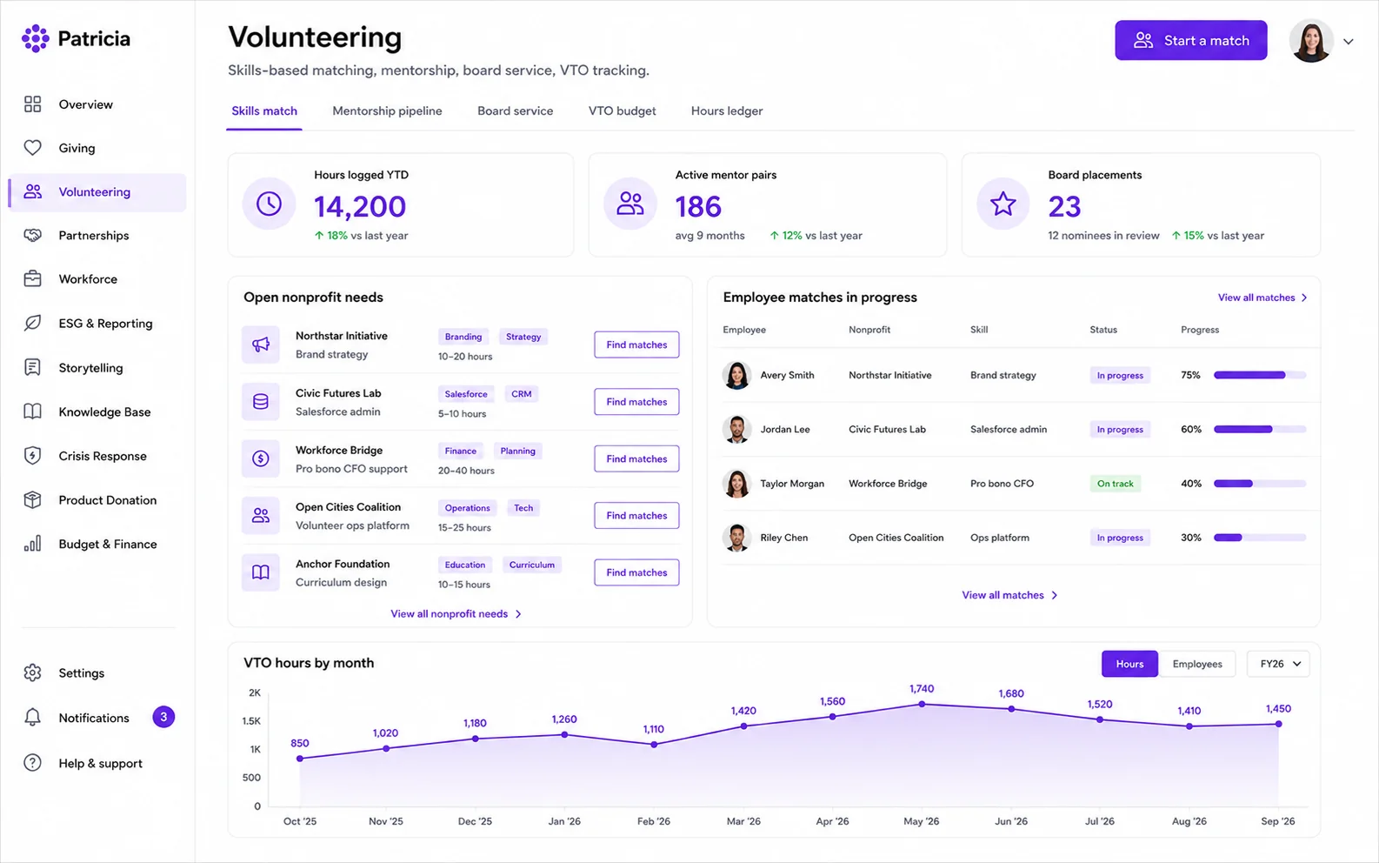Screen dimensions: 1379x863
Task: Find matches for Civic Futures Lab
Action: tap(636, 402)
